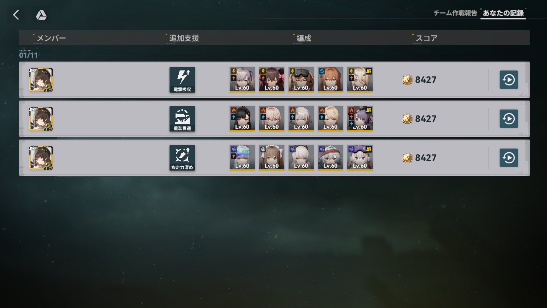Select first character in third team

[x=242, y=158]
